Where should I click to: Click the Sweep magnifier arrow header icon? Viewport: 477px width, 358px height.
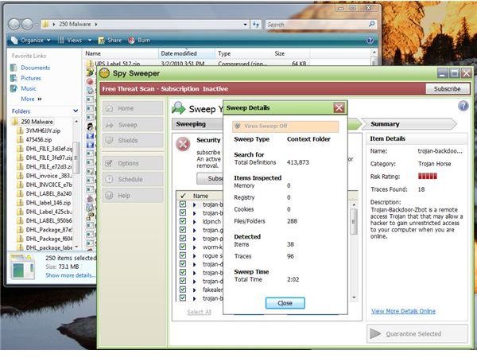[x=179, y=108]
